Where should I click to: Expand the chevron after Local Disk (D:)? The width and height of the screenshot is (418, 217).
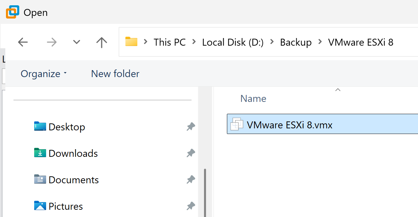272,42
